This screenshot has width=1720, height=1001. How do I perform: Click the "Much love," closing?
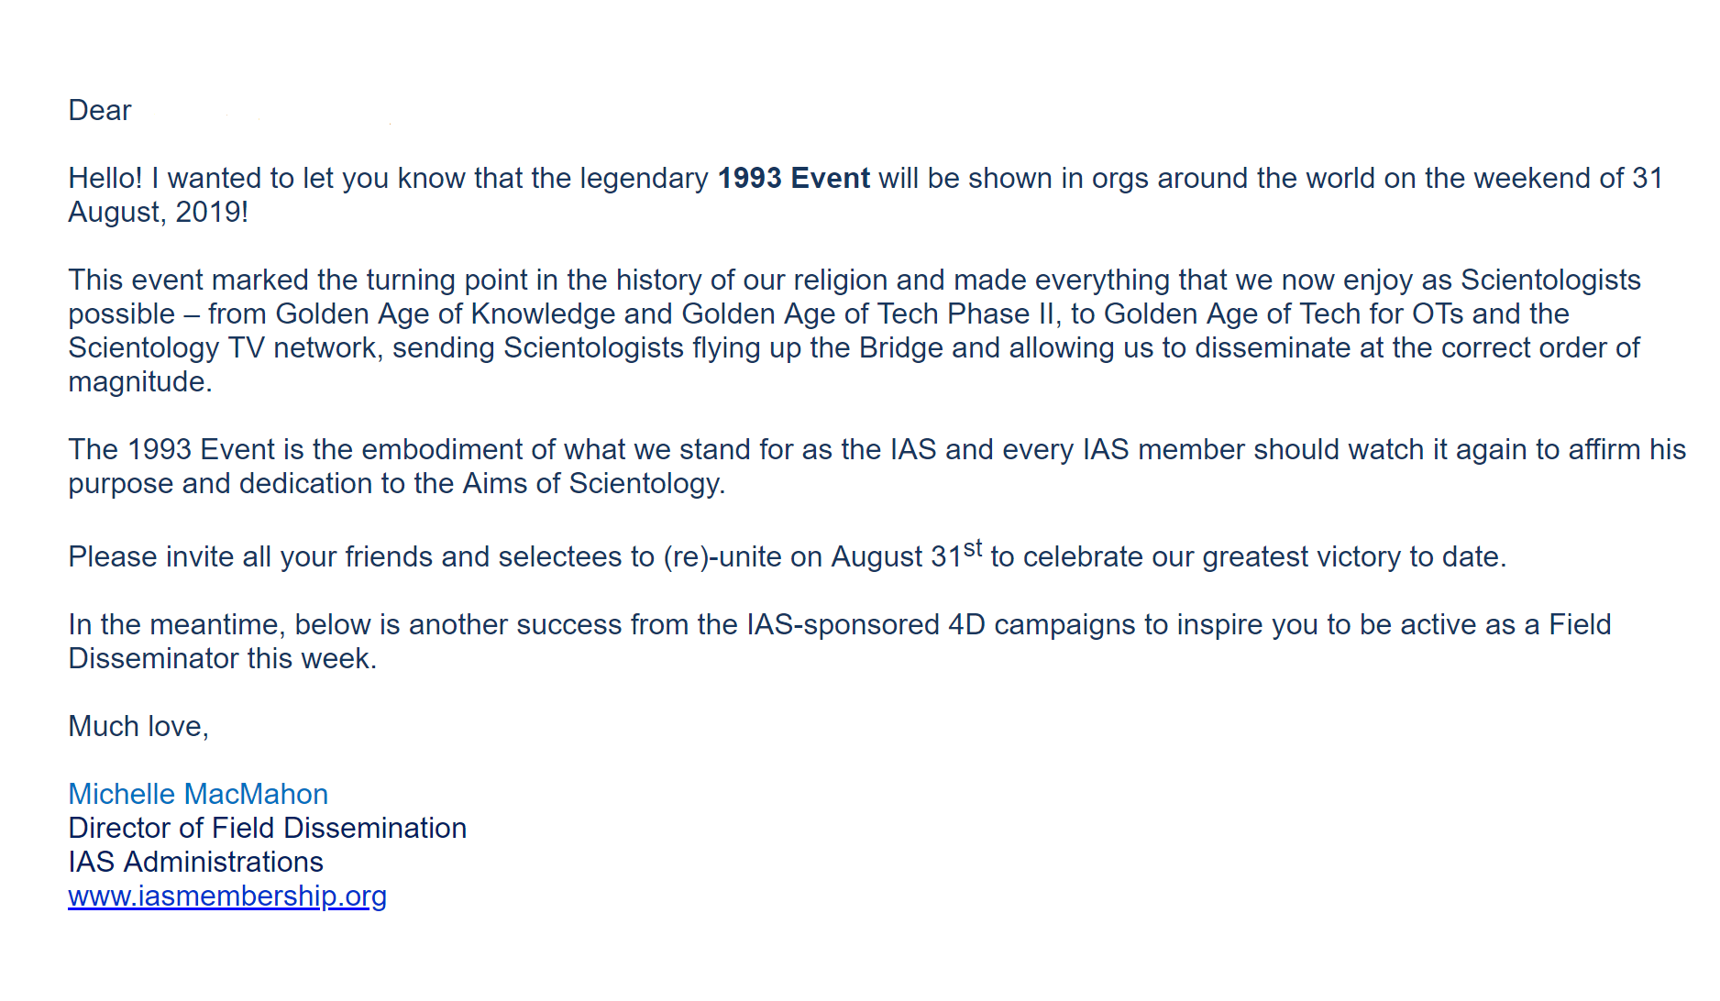pos(138,726)
